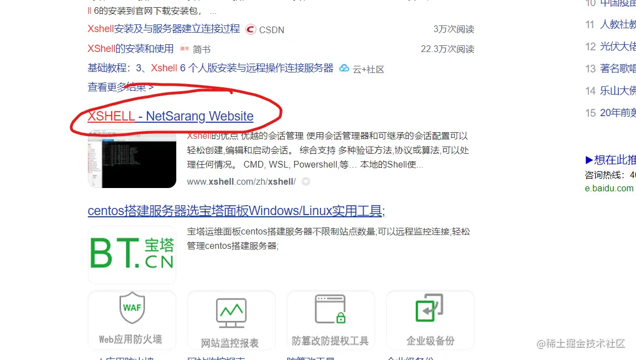Click the WAF shield firewall icon
Image resolution: width=636 pixels, height=360 pixels.
[x=132, y=307]
